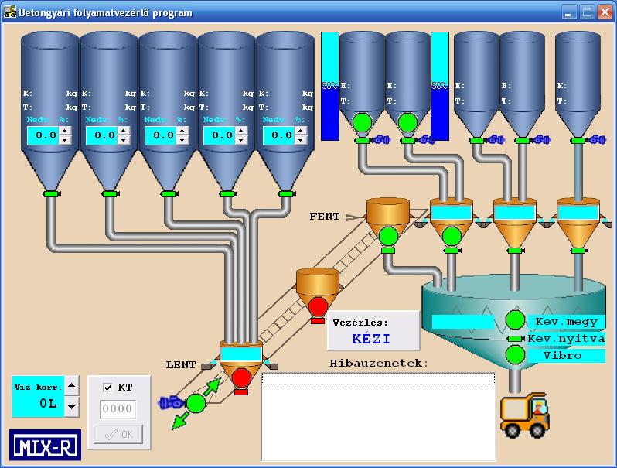Viewport: 617px width, 468px height.
Task: Click the KÉZI control mode label
Action: [371, 339]
